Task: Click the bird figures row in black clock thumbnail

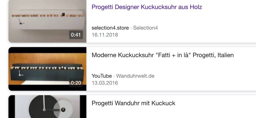Action: pos(47,68)
